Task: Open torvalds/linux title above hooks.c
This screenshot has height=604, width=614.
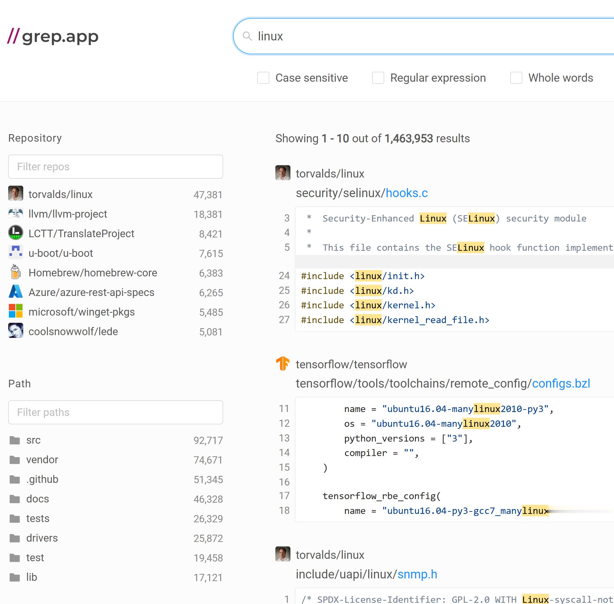Action: pos(330,174)
